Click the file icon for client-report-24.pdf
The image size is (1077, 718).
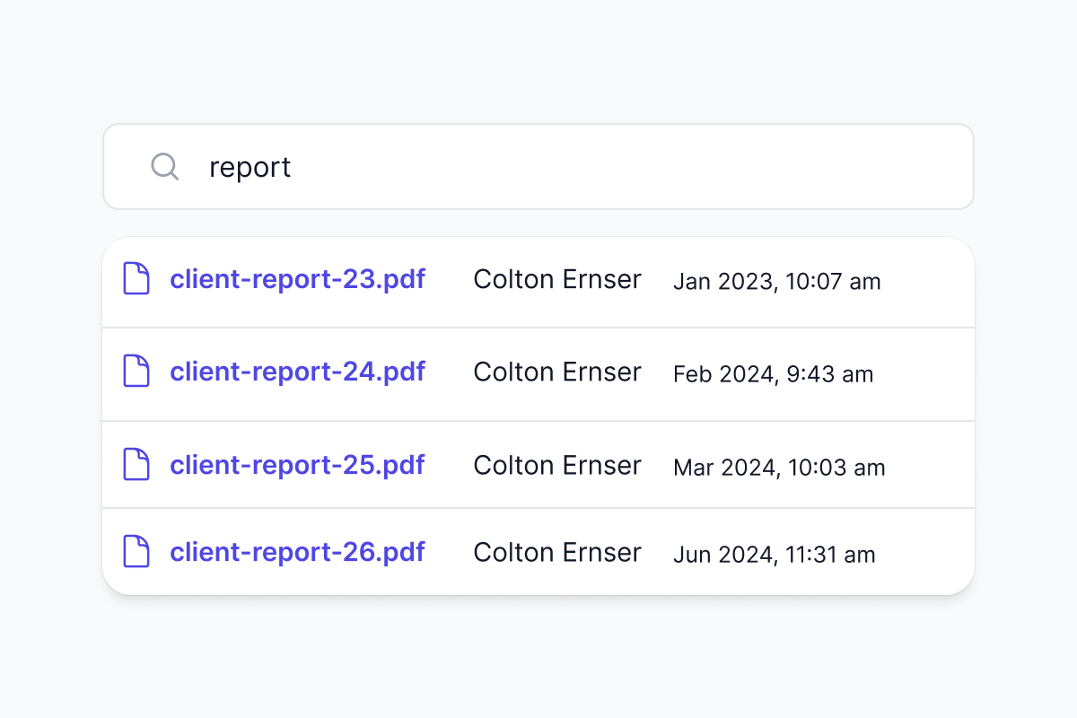click(x=136, y=372)
